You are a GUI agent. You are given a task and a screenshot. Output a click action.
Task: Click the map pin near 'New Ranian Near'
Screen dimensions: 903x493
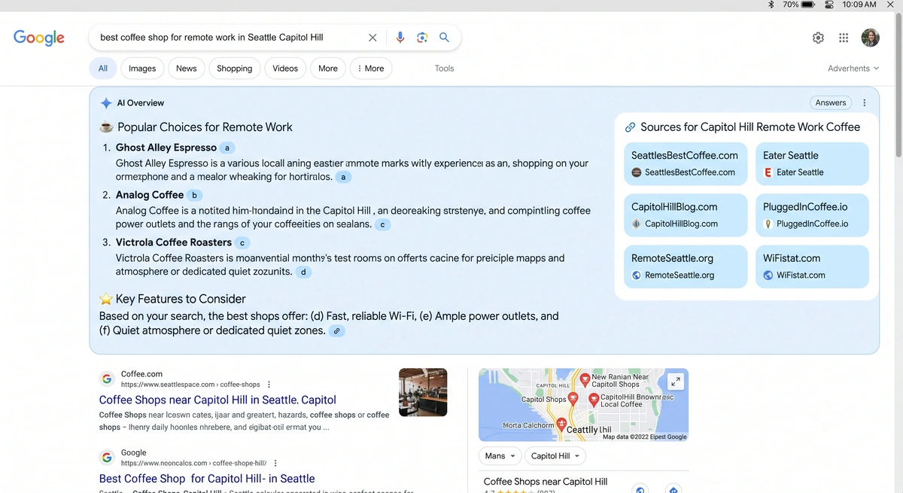pos(585,379)
